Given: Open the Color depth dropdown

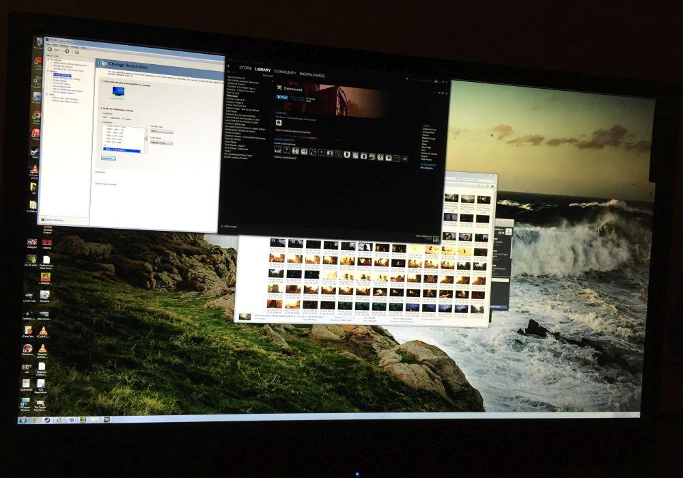Looking at the screenshot, I should pos(161,143).
